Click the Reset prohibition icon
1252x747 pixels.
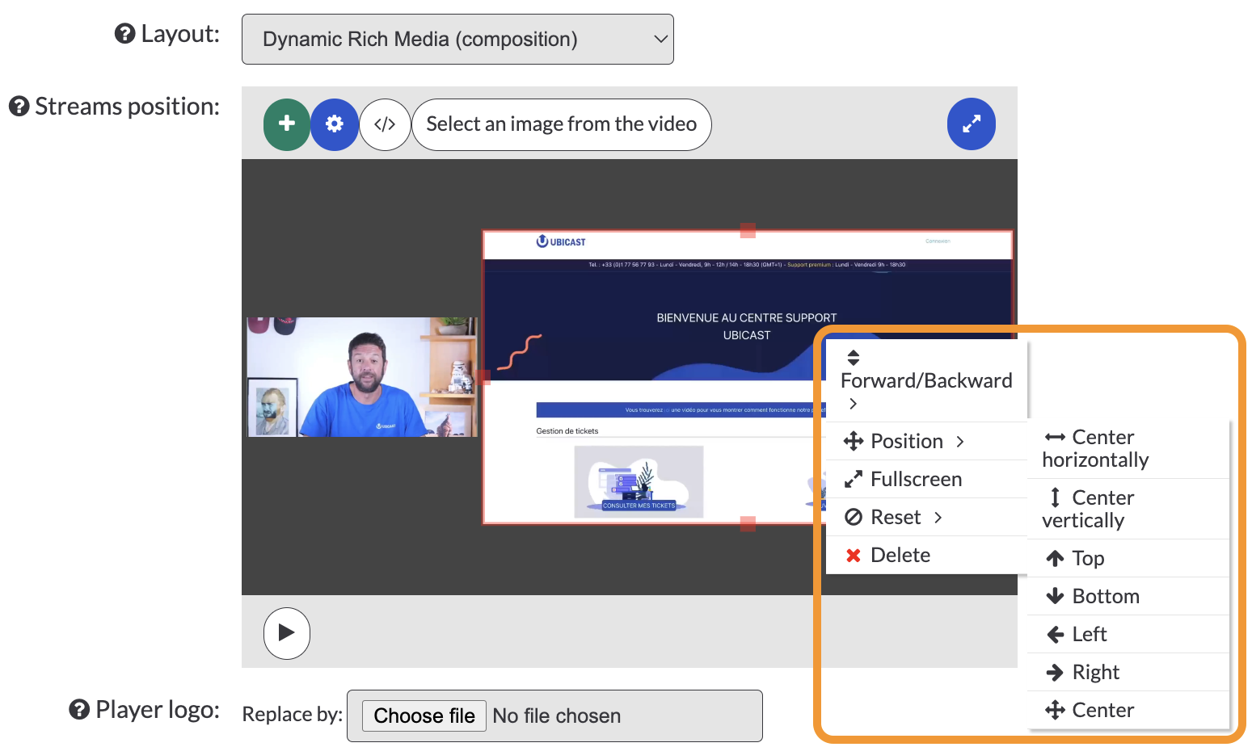[854, 517]
